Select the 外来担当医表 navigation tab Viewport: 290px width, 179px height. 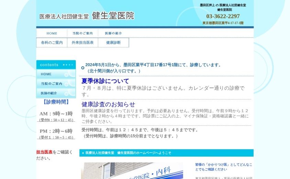82,43
